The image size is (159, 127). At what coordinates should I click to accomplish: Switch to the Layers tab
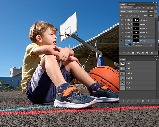pos(123,5)
